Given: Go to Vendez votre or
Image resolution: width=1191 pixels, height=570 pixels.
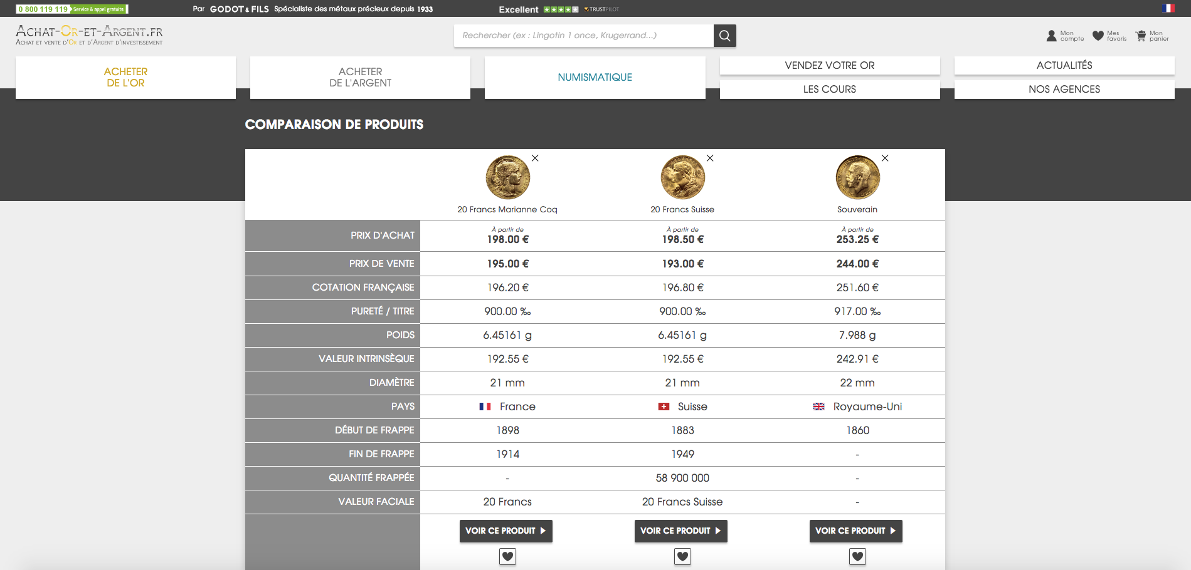Looking at the screenshot, I should [x=829, y=66].
